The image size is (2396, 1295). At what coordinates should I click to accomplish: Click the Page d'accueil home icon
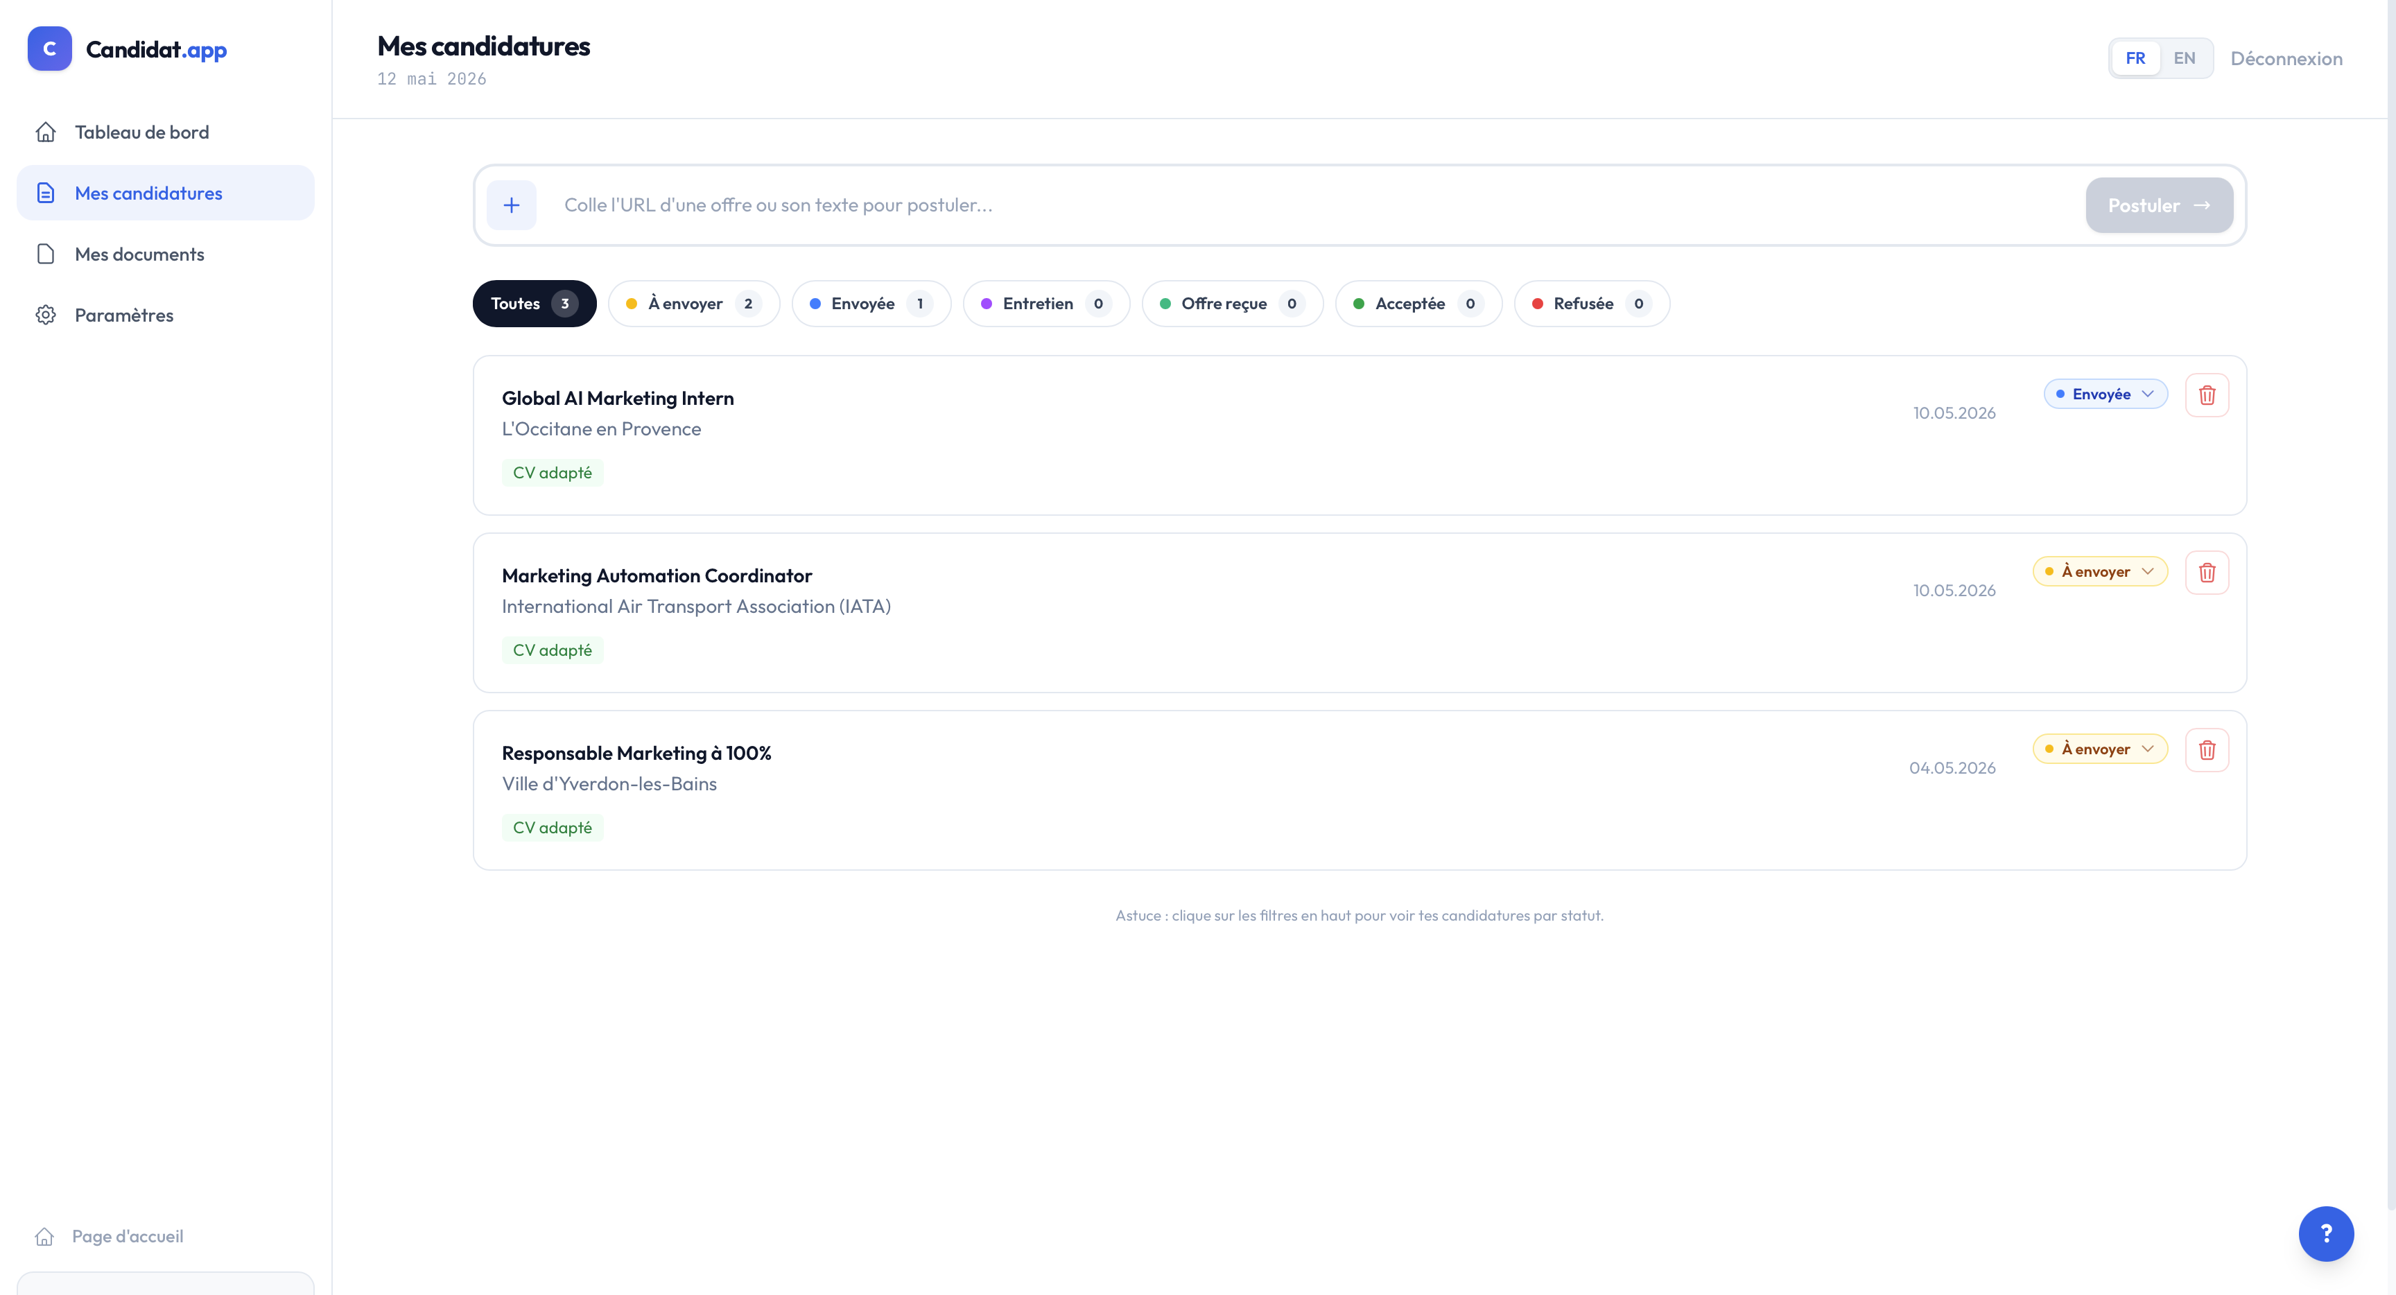pyautogui.click(x=44, y=1236)
